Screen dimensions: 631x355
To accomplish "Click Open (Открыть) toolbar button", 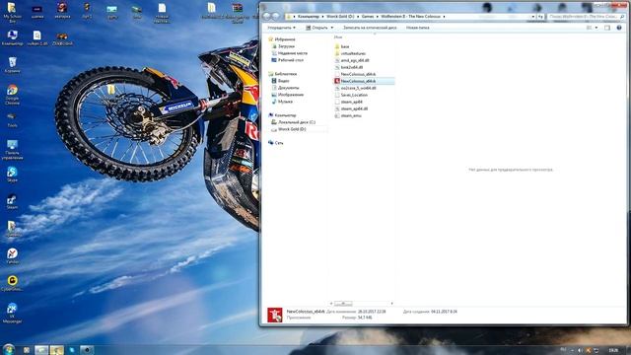I will 316,28.
